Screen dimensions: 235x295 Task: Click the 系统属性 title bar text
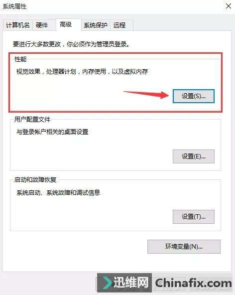[14, 6]
